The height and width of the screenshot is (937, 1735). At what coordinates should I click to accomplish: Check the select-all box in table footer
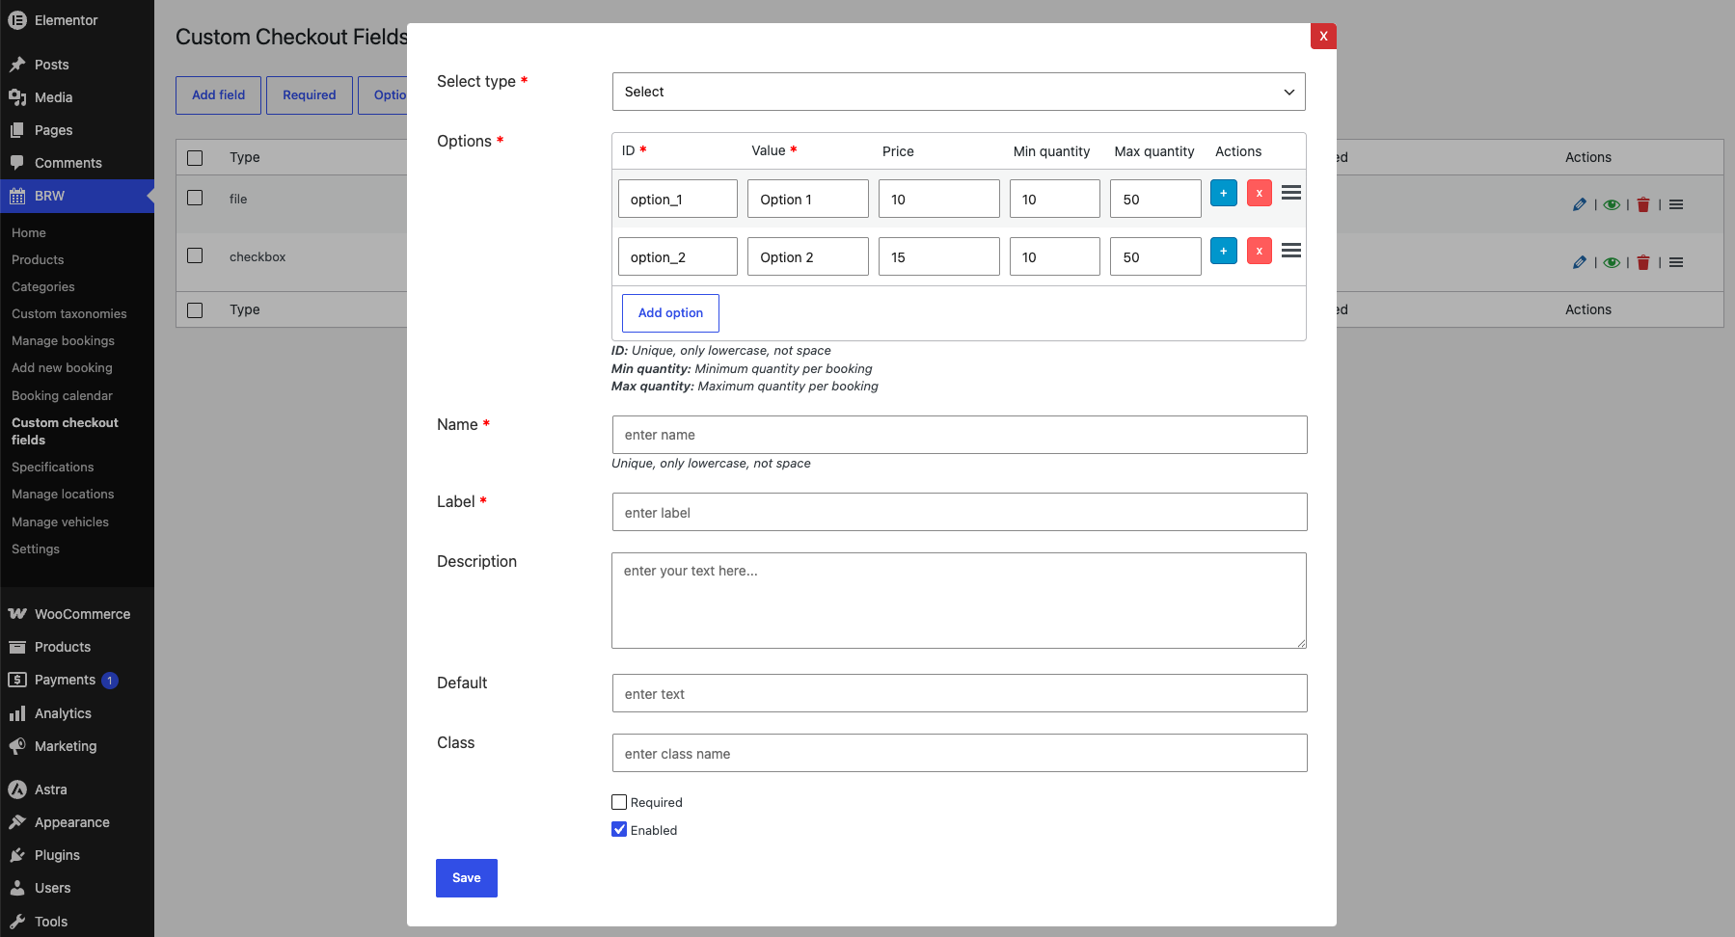pyautogui.click(x=195, y=309)
